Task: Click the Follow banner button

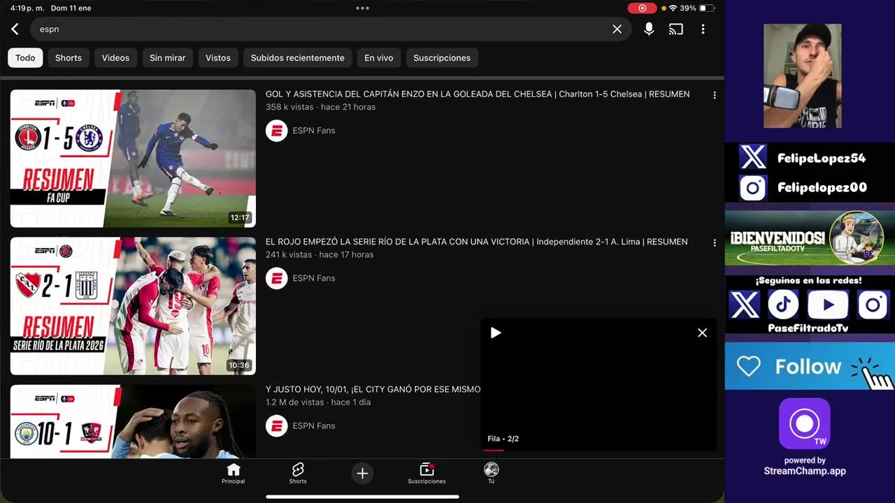Action: (810, 367)
